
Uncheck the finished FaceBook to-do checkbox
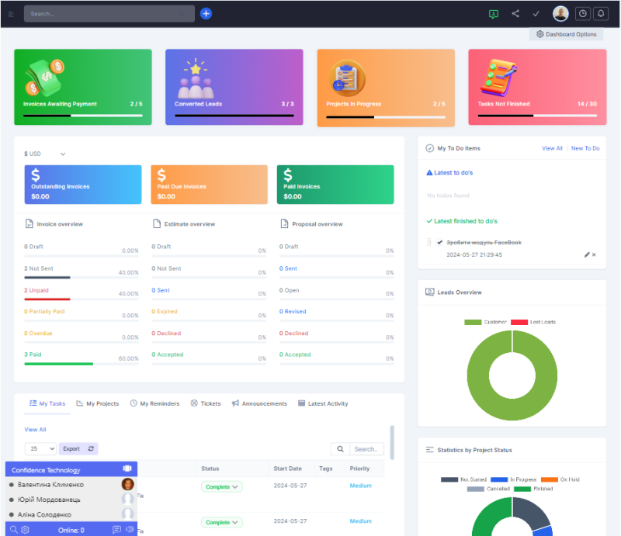click(x=440, y=243)
